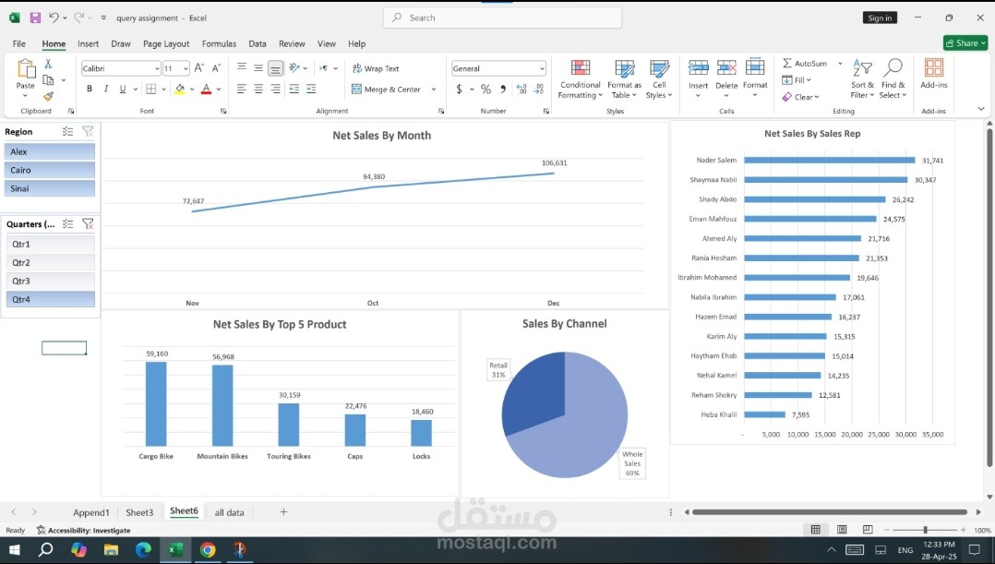Toggle Italic formatting
The image size is (995, 564).
coord(106,90)
